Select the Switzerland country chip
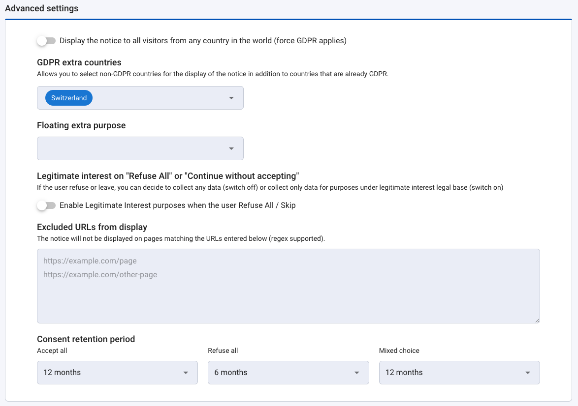This screenshot has height=406, width=578. point(69,98)
